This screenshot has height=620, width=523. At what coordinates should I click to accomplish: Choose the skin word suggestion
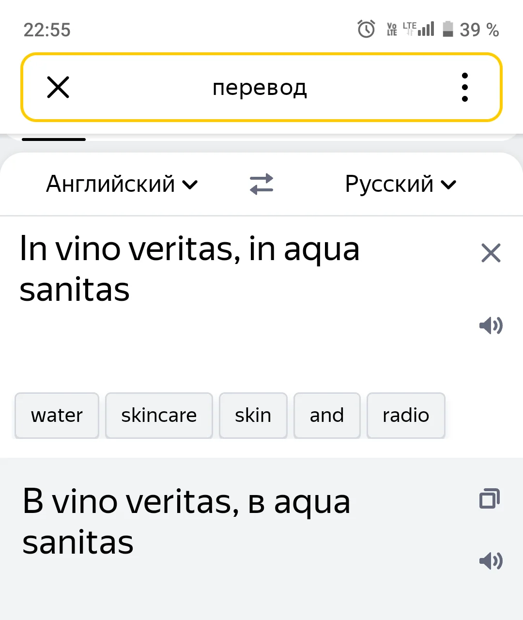[x=253, y=415]
